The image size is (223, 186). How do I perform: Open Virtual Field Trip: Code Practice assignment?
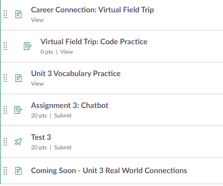94,42
